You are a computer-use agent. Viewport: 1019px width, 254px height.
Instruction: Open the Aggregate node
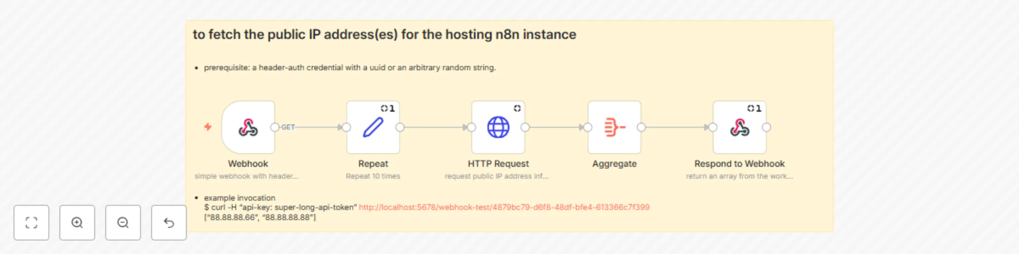click(614, 127)
